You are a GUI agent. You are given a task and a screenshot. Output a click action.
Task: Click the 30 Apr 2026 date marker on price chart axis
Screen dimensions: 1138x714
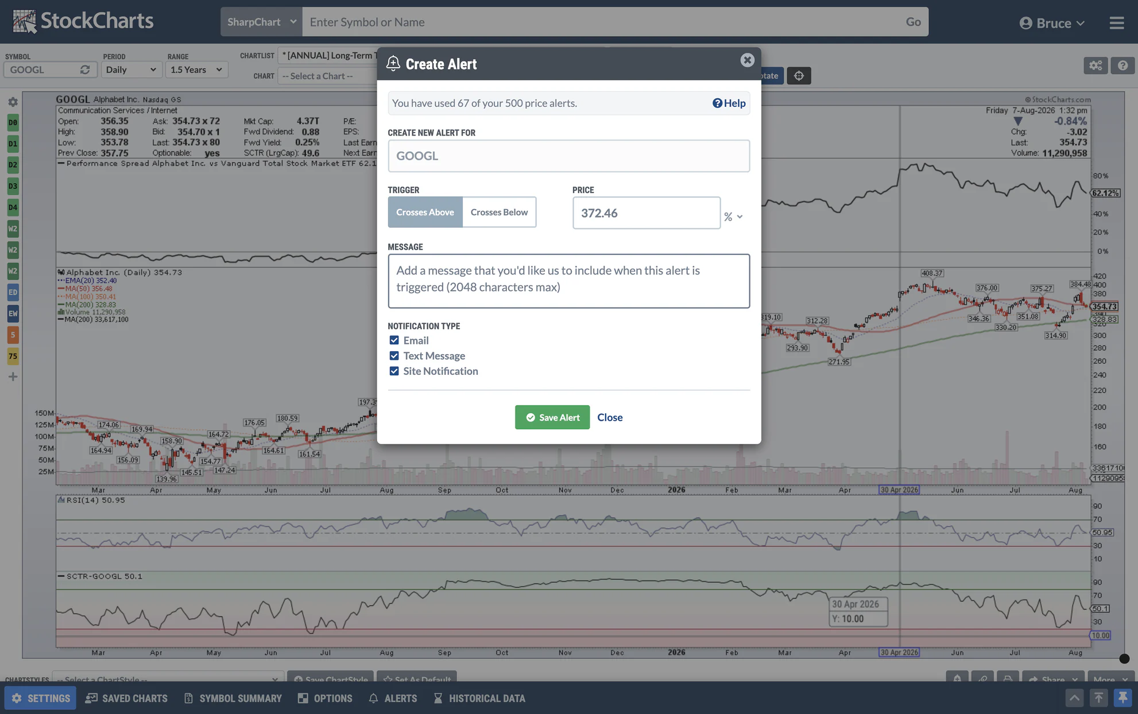tap(899, 490)
